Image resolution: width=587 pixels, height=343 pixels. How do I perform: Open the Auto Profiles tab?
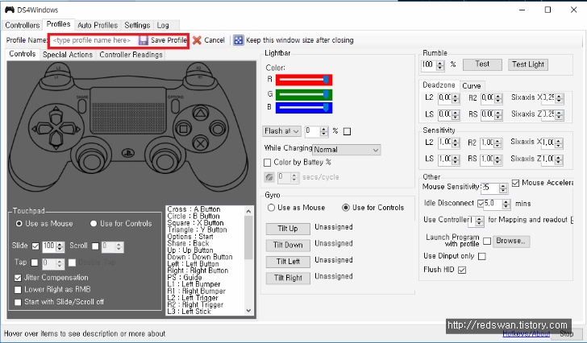[x=98, y=25]
